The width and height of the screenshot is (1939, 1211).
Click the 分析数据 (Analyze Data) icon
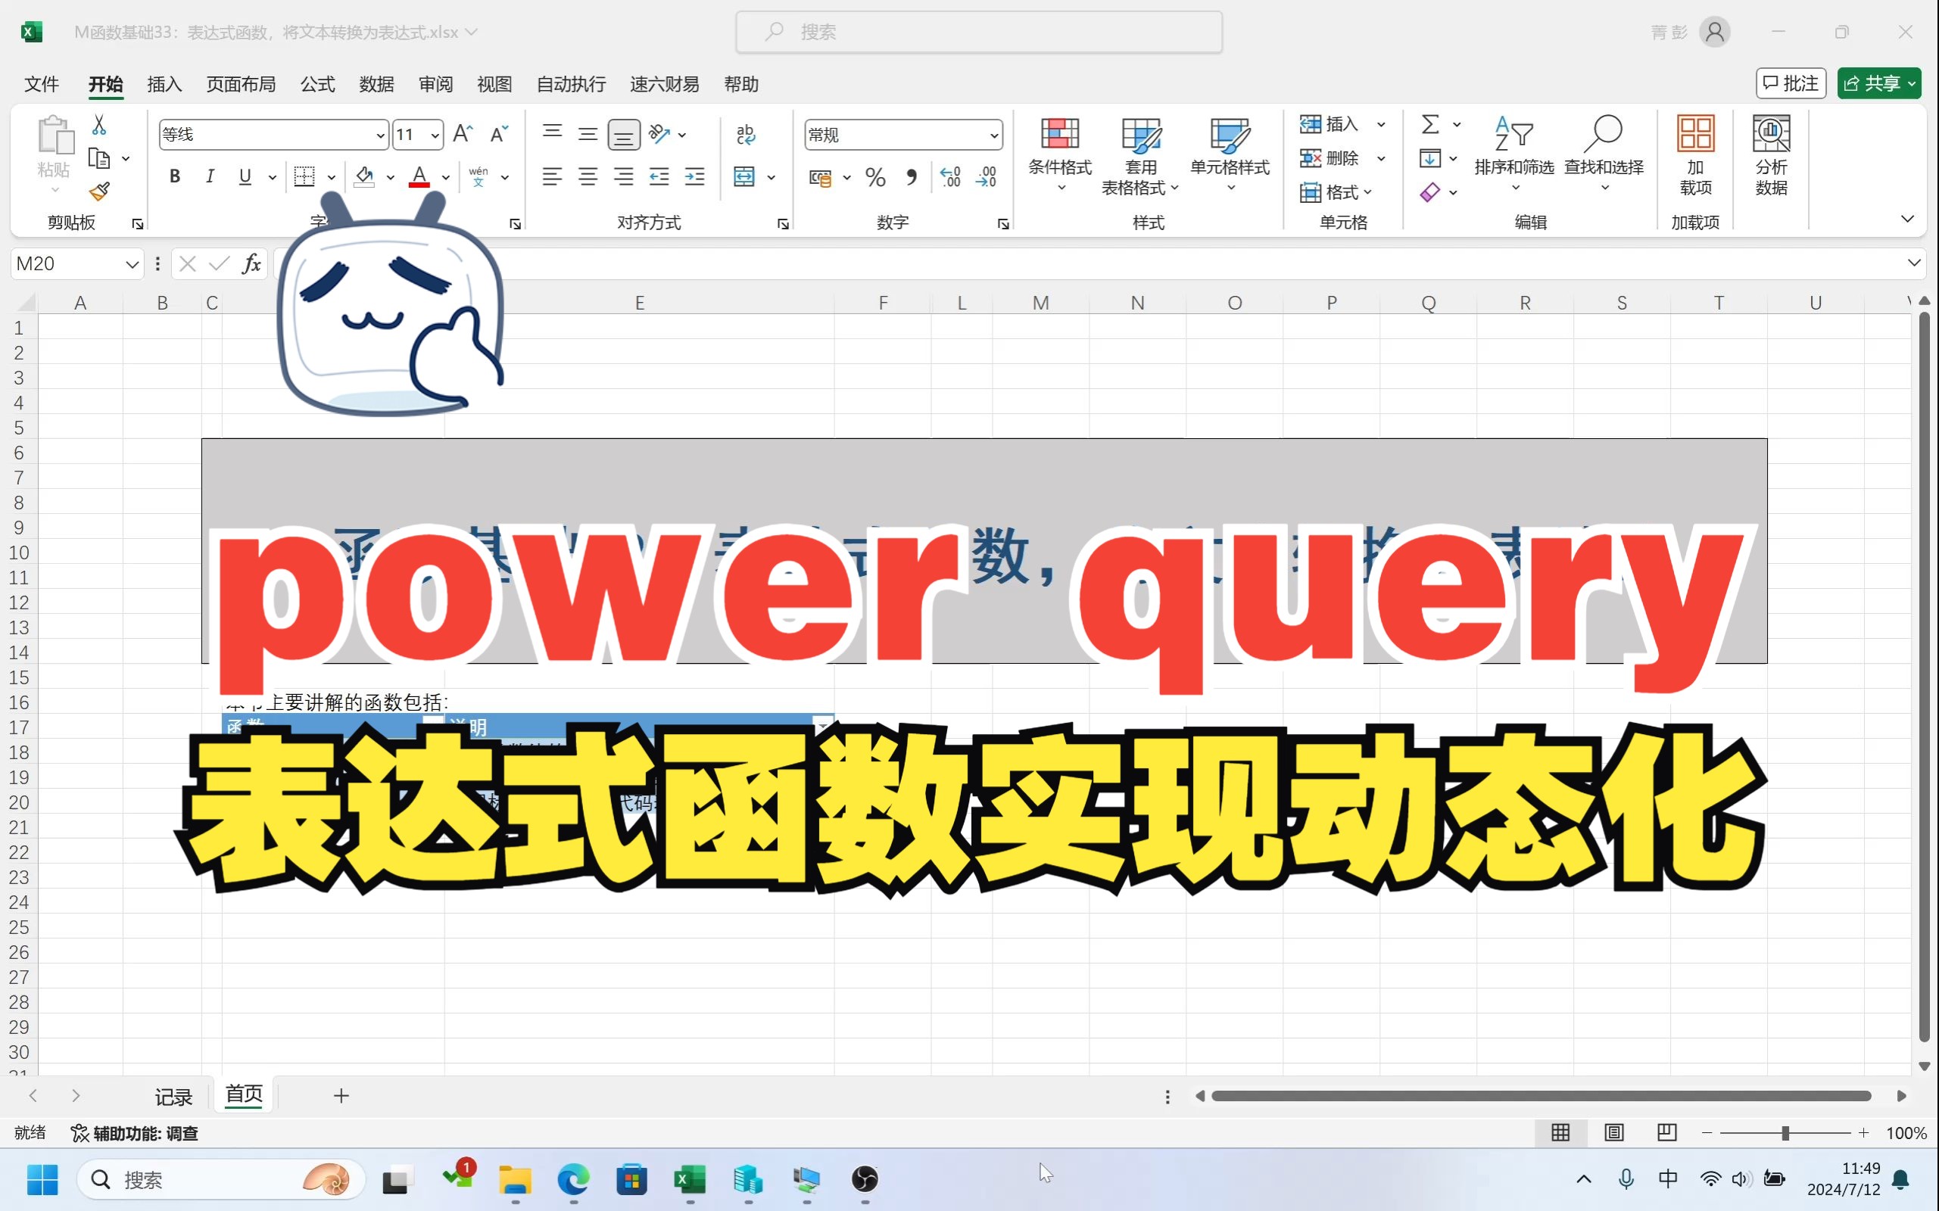point(1771,152)
